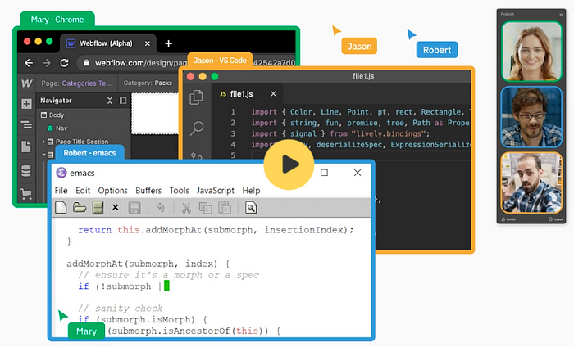The width and height of the screenshot is (574, 347).
Task: Click Invite in the video panel
Action: 508,219
